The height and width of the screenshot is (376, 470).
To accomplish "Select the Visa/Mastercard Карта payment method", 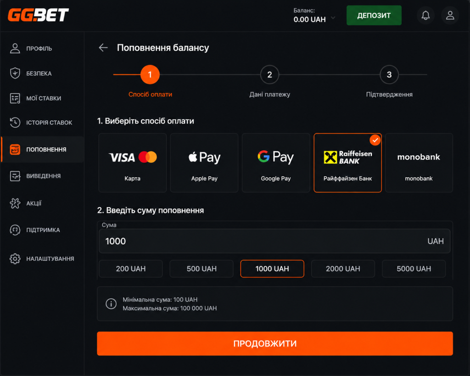I will pyautogui.click(x=133, y=163).
